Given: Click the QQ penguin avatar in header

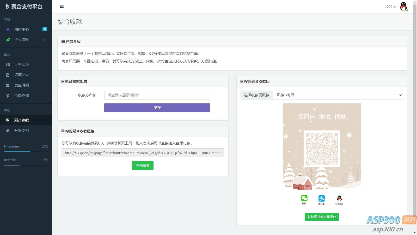Looking at the screenshot, I should [x=403, y=7].
